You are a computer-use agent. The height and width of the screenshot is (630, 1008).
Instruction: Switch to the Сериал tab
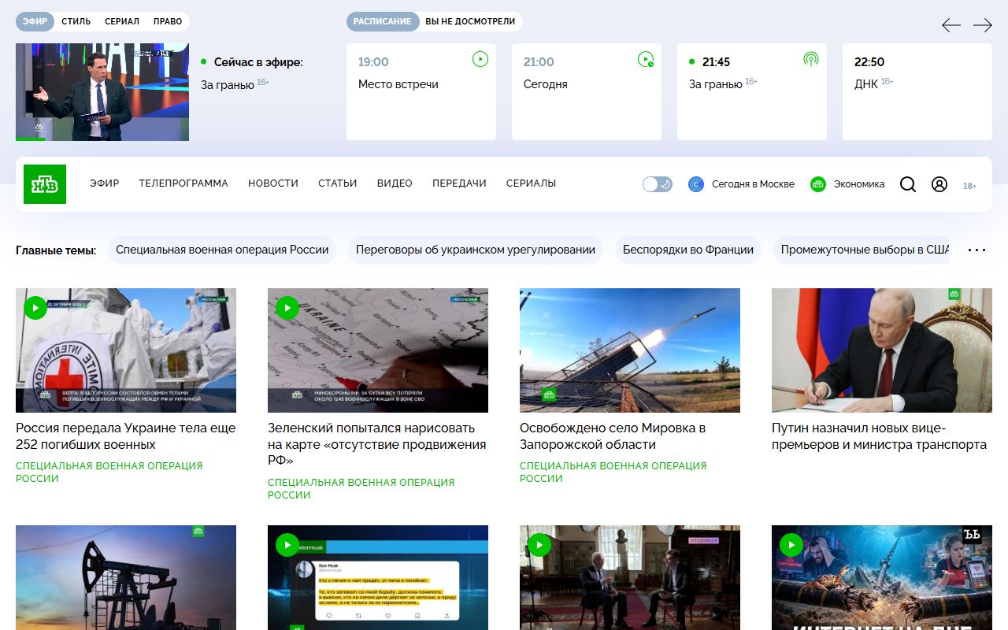[x=122, y=21]
